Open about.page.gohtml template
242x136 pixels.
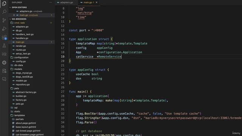26,123
